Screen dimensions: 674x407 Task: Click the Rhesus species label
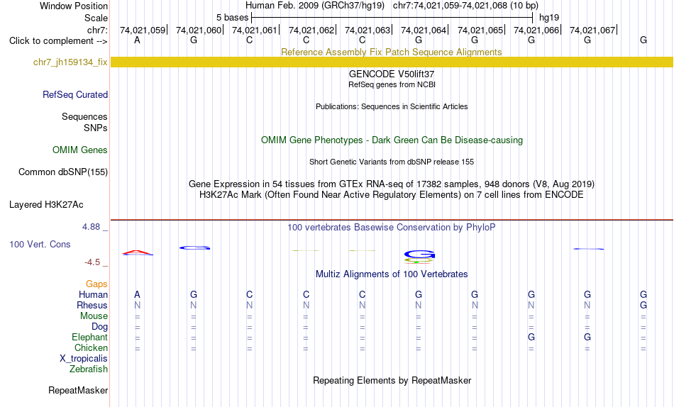(92, 305)
